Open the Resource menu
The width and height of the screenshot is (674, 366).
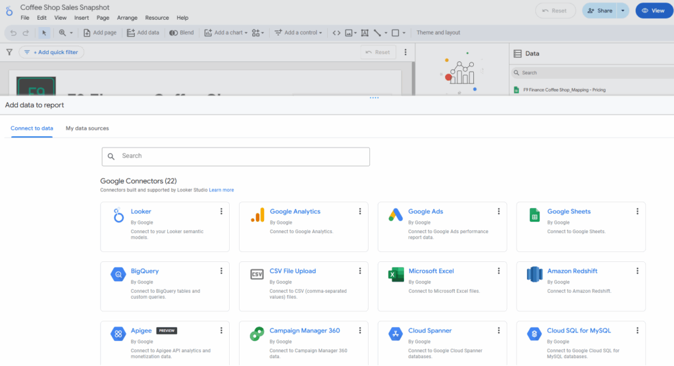click(157, 18)
